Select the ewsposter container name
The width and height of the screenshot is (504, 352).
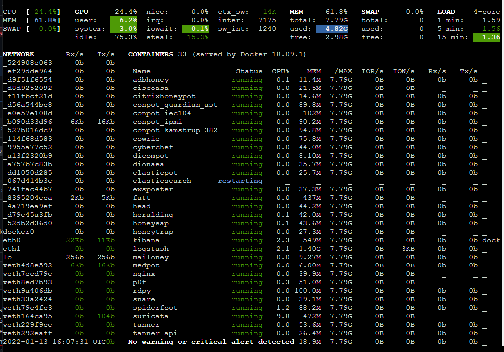point(153,189)
